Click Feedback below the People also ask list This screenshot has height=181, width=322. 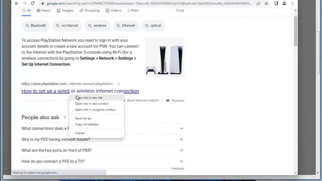(x=178, y=168)
